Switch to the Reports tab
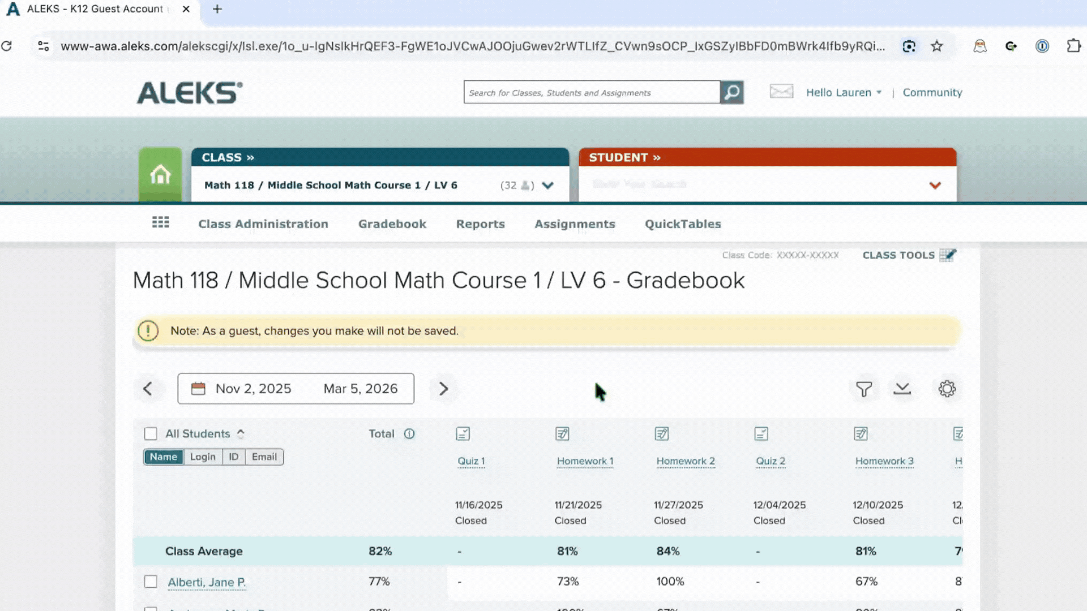1087x611 pixels. (x=480, y=223)
